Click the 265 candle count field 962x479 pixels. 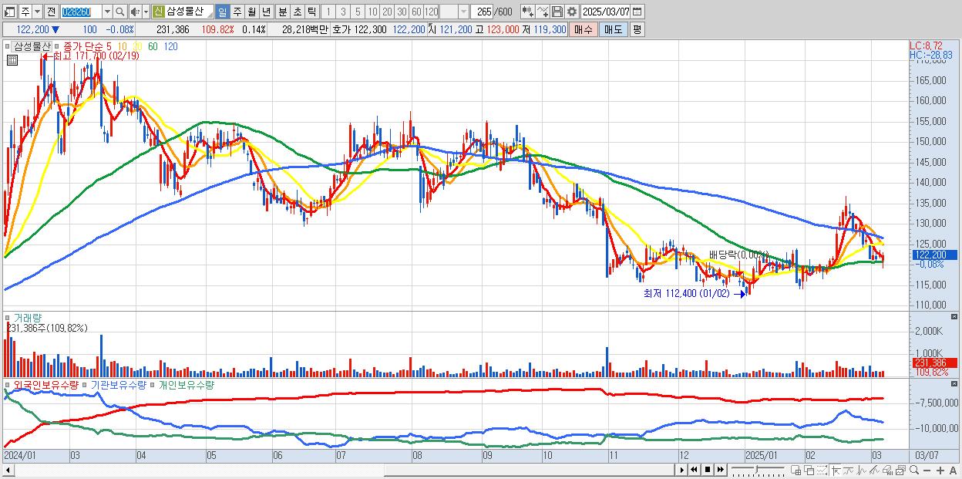482,12
